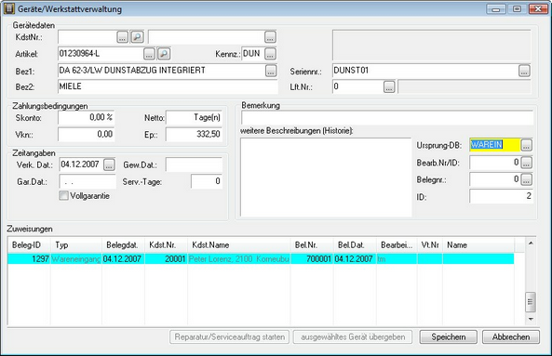Sort by Name column header
Screen dimensions: 552x356
pyautogui.click(x=478, y=245)
